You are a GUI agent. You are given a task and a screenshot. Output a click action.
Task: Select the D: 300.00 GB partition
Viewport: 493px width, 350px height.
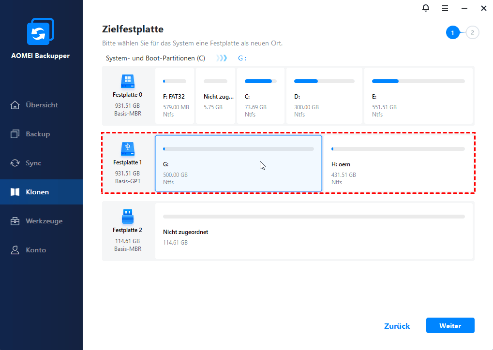click(x=324, y=96)
